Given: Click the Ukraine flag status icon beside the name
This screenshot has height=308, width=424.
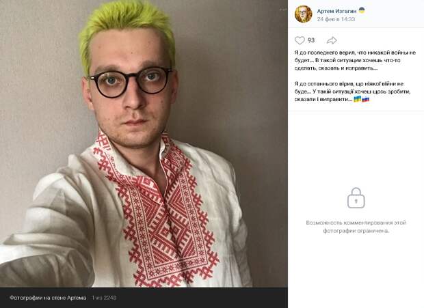Looking at the screenshot, I should pyautogui.click(x=362, y=10).
